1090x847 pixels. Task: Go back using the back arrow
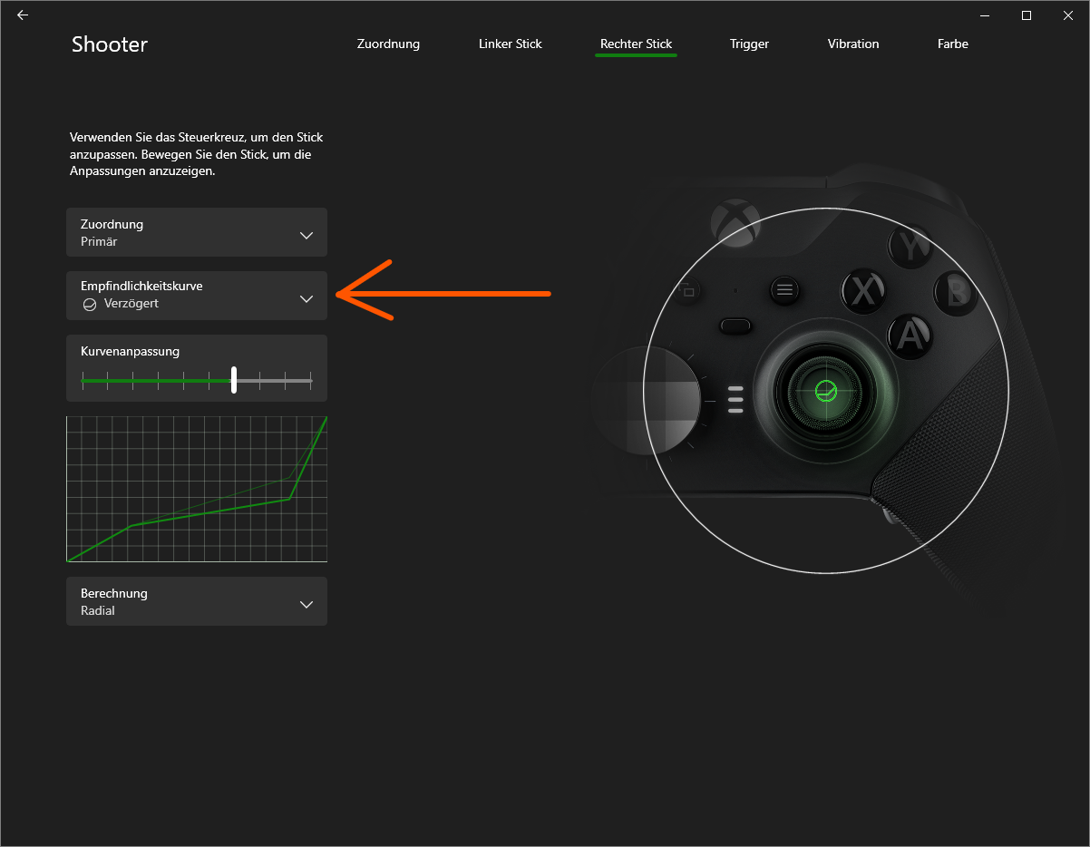click(x=23, y=15)
